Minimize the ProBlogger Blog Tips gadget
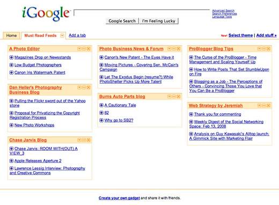Viewport: 279px width, 205px height. pos(263,49)
